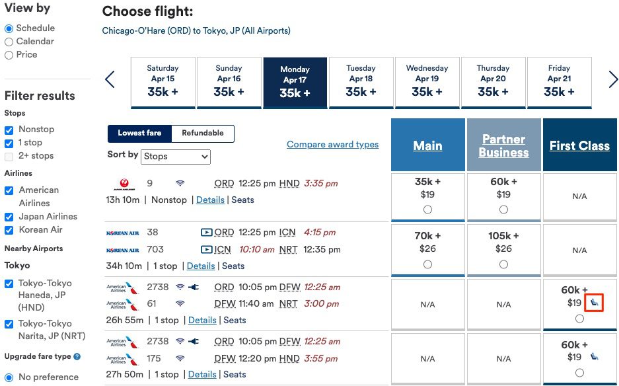Image resolution: width=619 pixels, height=386 pixels.
Task: Click the Partner Business column header
Action: [x=503, y=145]
